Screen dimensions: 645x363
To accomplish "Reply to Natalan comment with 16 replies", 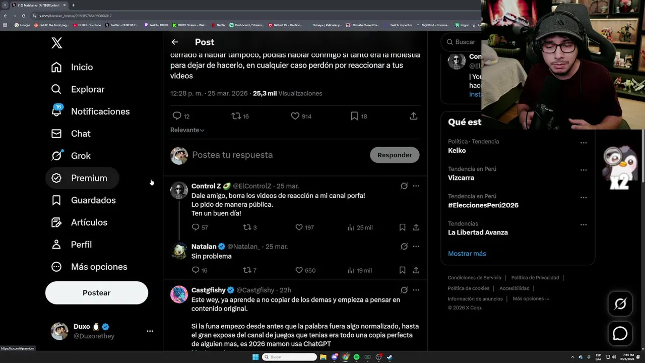I will (x=200, y=270).
